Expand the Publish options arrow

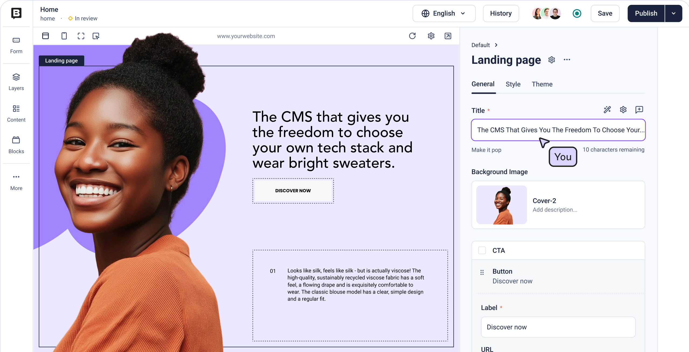673,13
